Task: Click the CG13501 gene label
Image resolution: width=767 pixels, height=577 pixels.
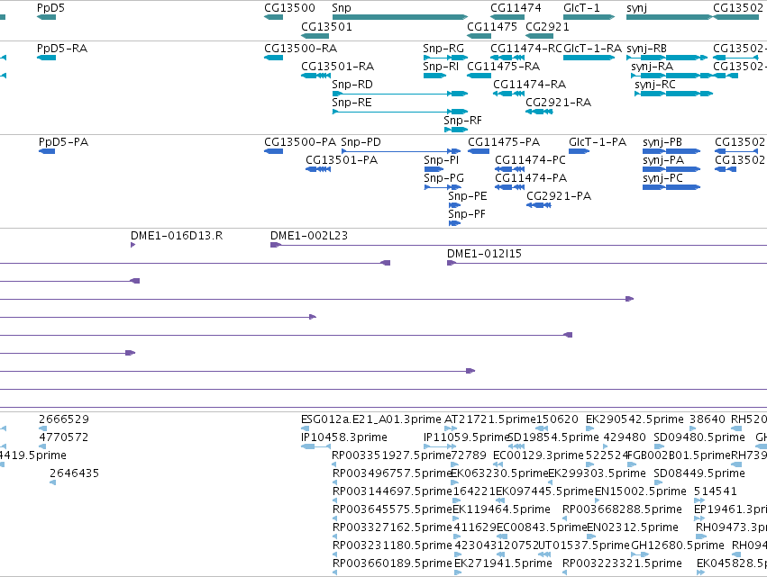Action: click(x=326, y=26)
